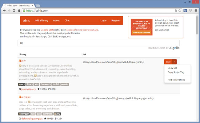Click scrollbar down arrow
Viewport: 200px width, 123px height.
pos(197,120)
